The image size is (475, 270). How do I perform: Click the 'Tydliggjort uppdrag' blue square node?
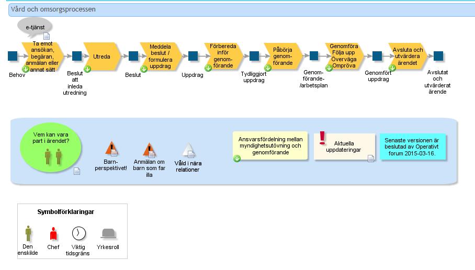pyautogui.click(x=254, y=56)
